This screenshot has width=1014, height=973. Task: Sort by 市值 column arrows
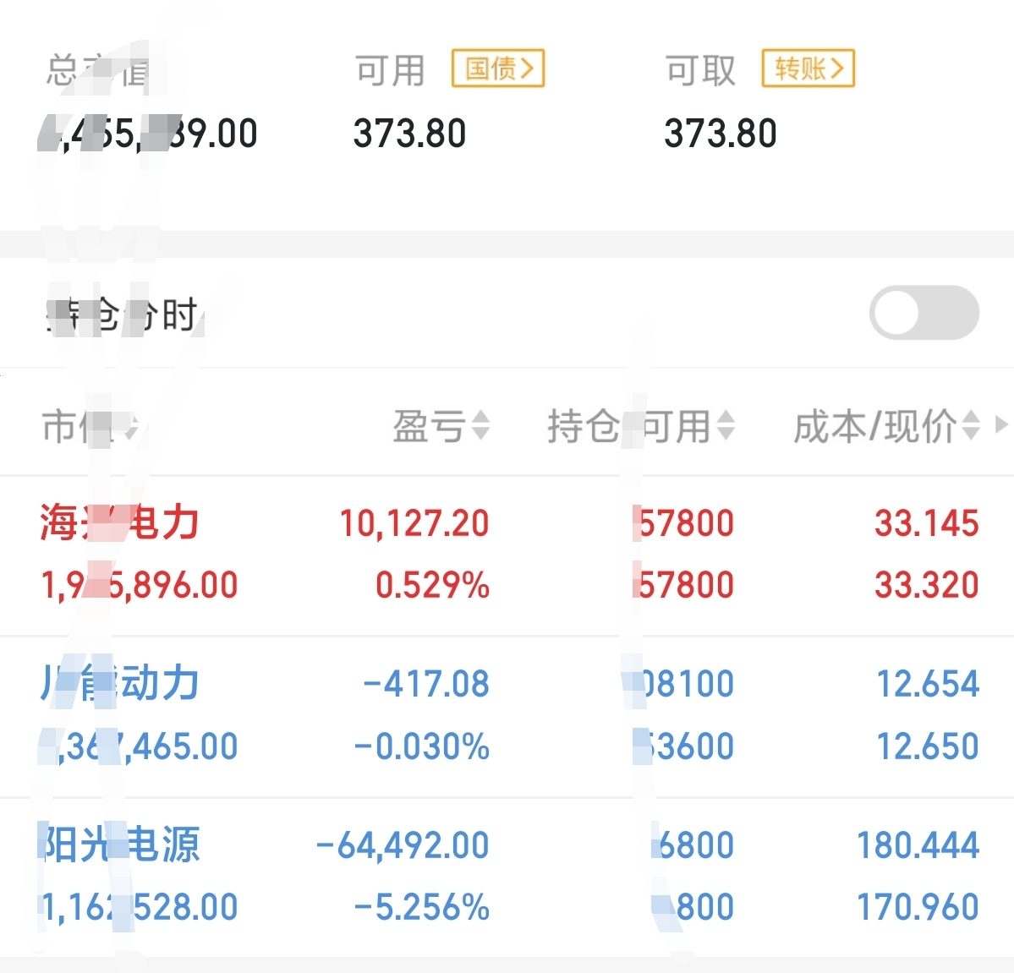[x=132, y=427]
